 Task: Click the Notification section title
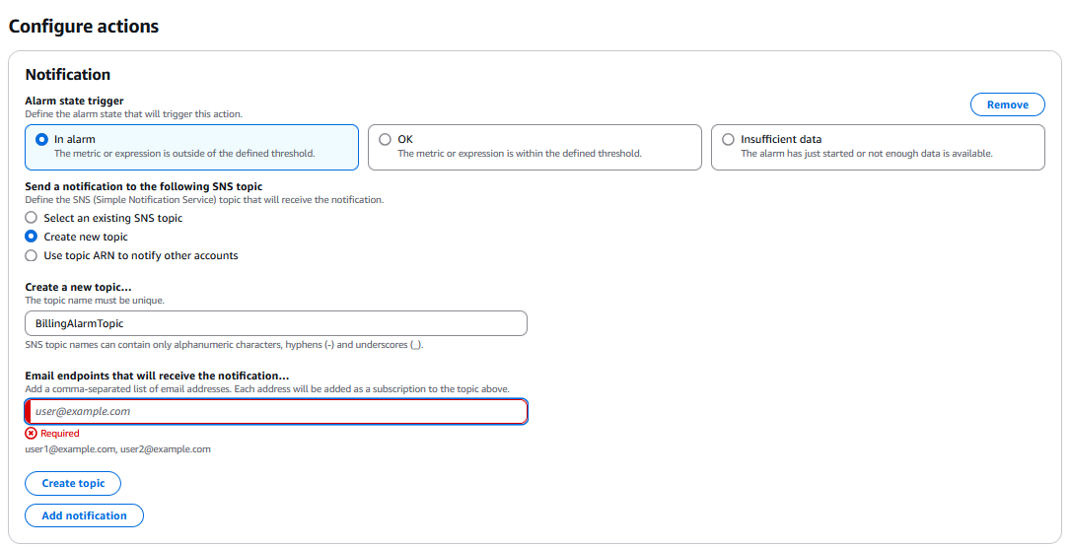click(x=68, y=75)
